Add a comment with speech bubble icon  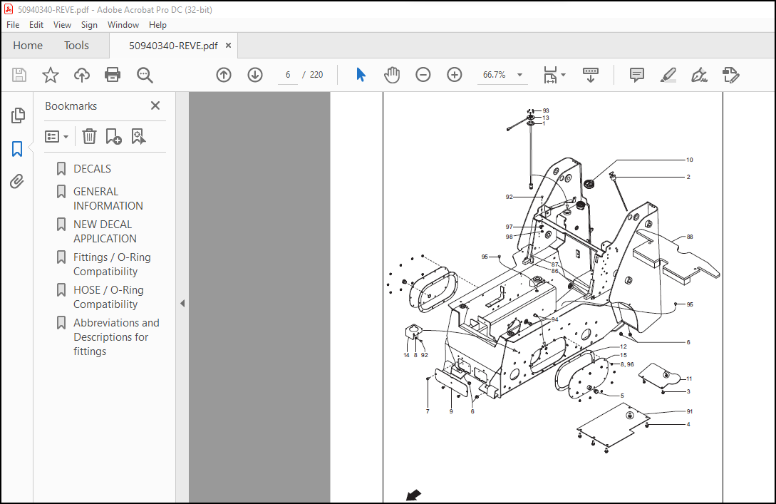click(637, 75)
